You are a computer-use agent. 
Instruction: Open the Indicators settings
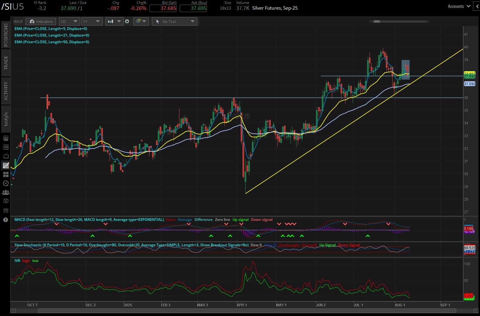[x=41, y=21]
